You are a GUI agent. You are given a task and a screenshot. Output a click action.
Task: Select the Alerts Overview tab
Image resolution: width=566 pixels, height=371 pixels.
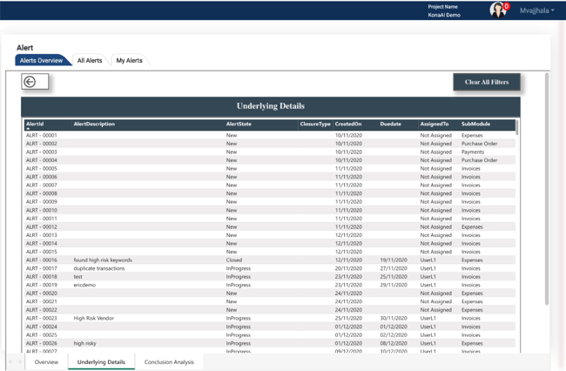pyautogui.click(x=41, y=61)
